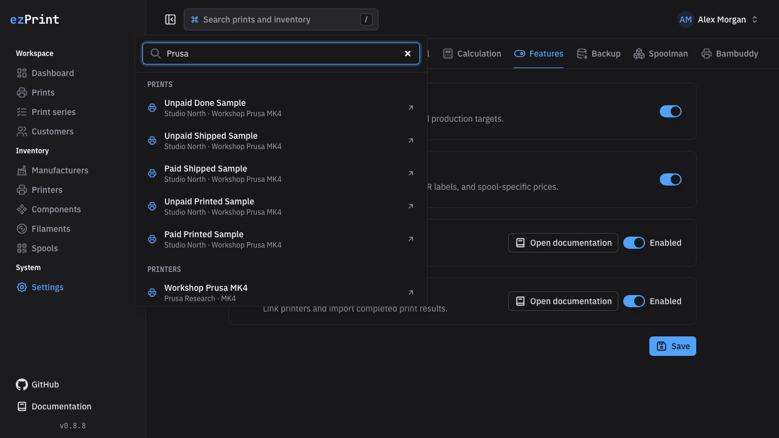
Task: Open Manufacturers in the sidebar
Action: point(73,170)
